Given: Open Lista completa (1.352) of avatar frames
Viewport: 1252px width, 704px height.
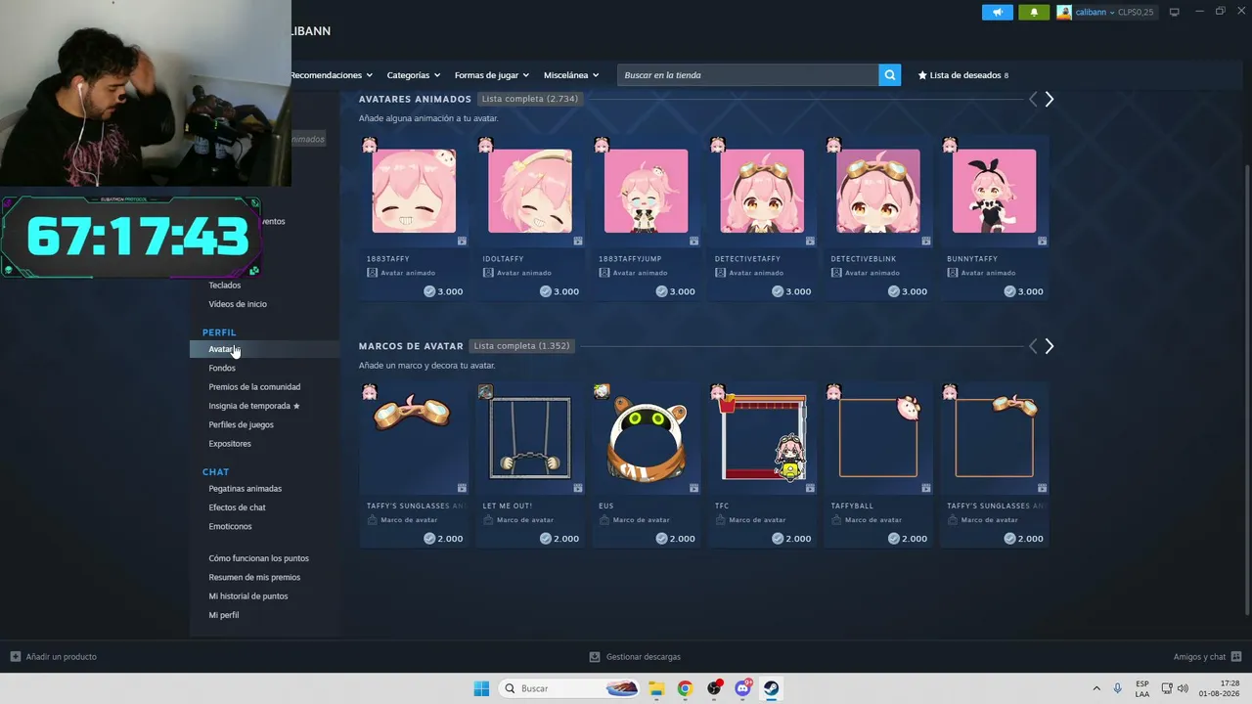Looking at the screenshot, I should click(521, 346).
